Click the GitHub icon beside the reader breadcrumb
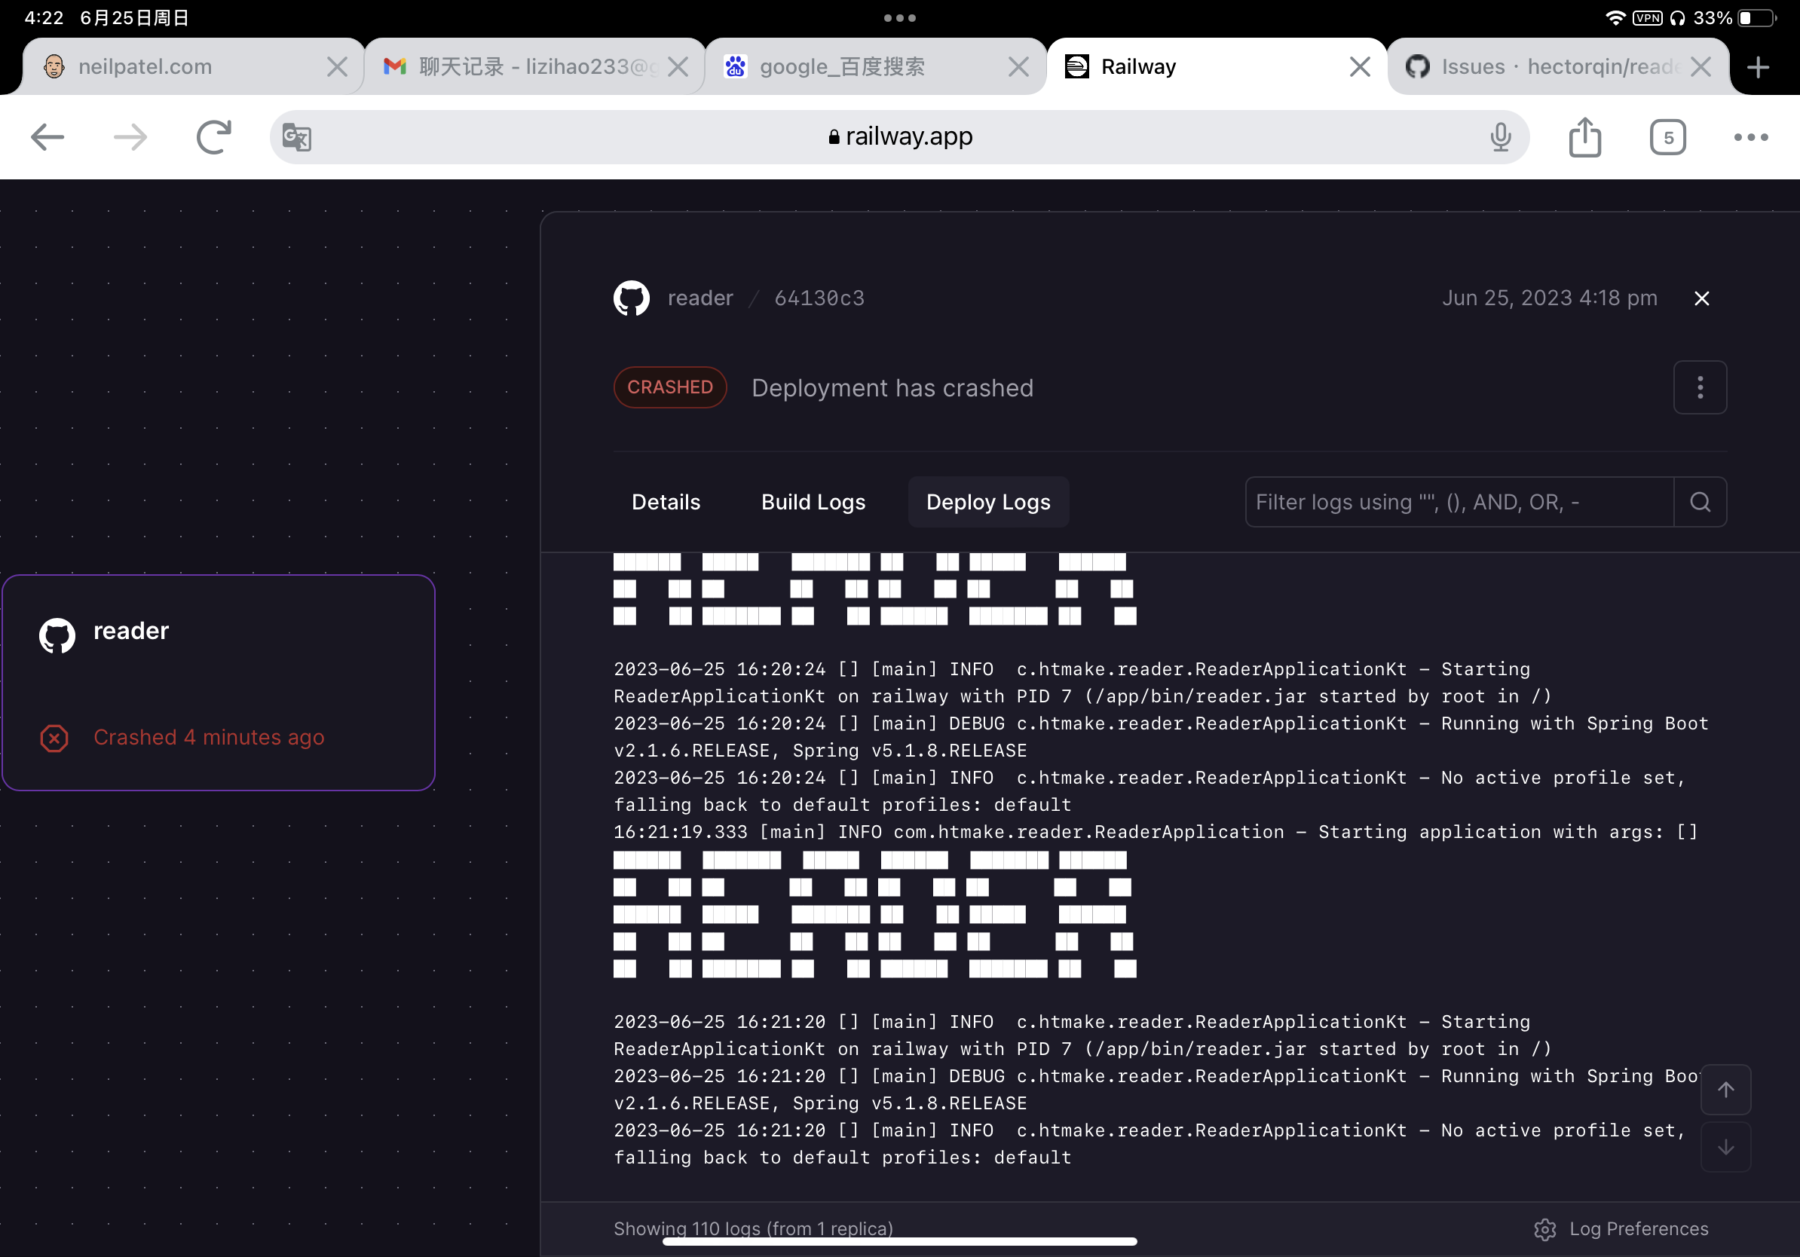Screen dimensions: 1800x1257 (x=632, y=298)
